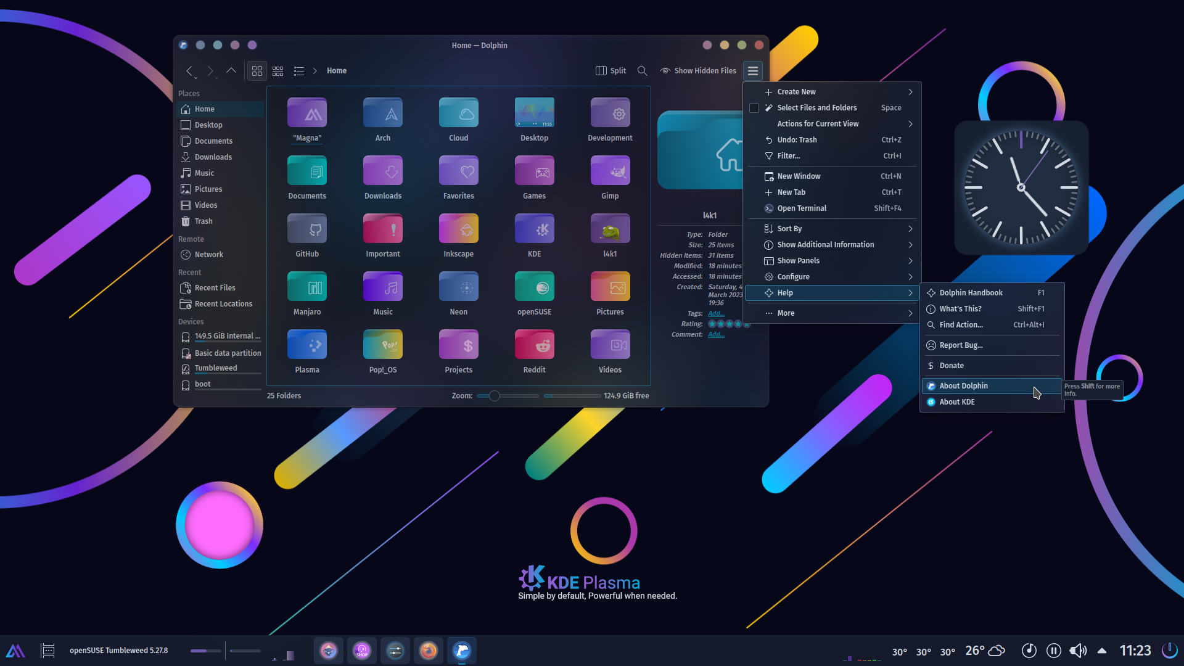Open the openSUSE folder icon

tap(535, 287)
